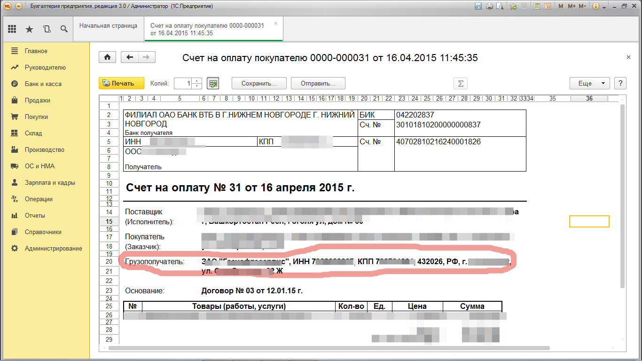Open the sections menu grid icon

pos(12,29)
